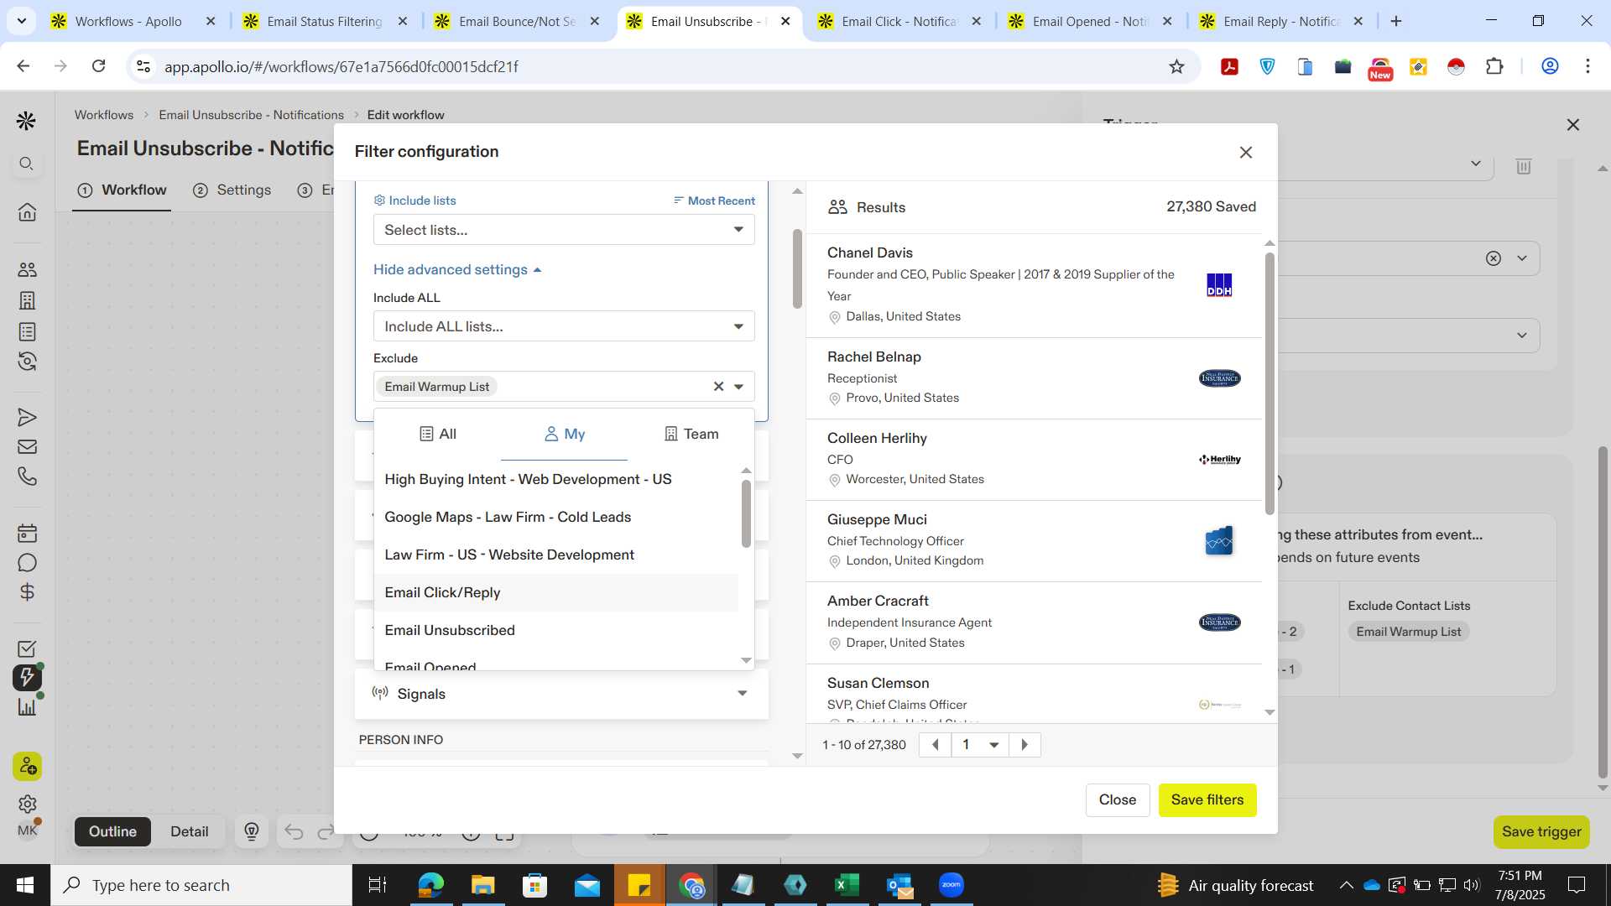Choose Email Unsubscribed list option
The image size is (1611, 906).
point(556,631)
